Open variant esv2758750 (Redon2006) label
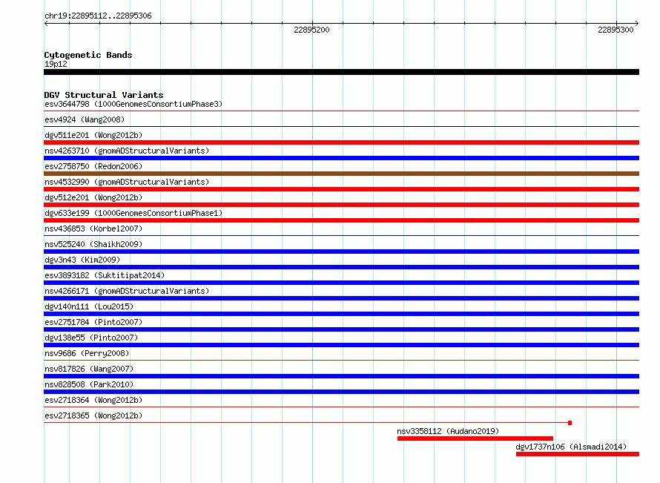The height and width of the screenshot is (483, 660). (93, 166)
